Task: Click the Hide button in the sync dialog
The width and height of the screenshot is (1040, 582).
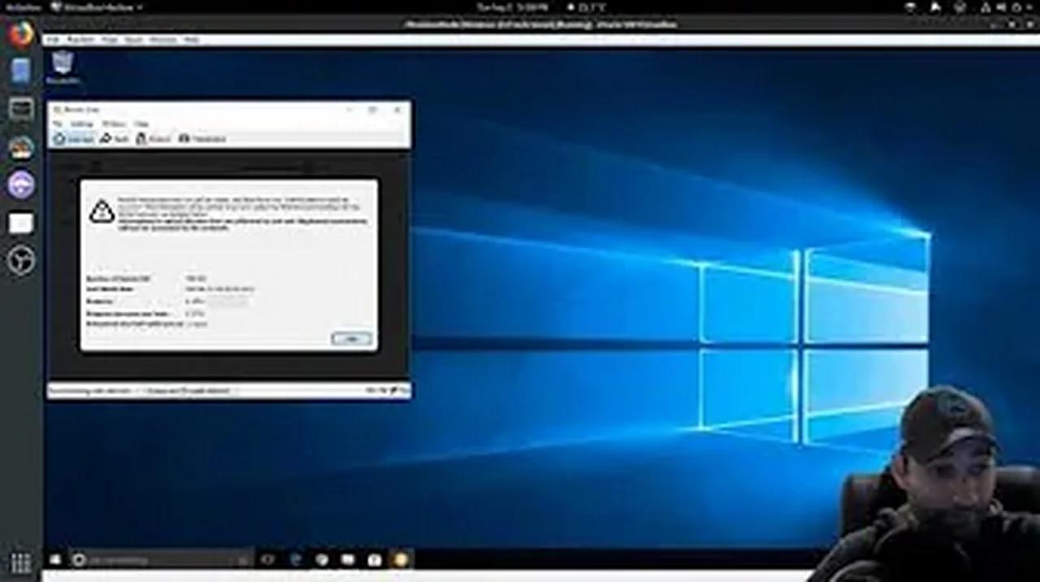Action: [x=350, y=339]
